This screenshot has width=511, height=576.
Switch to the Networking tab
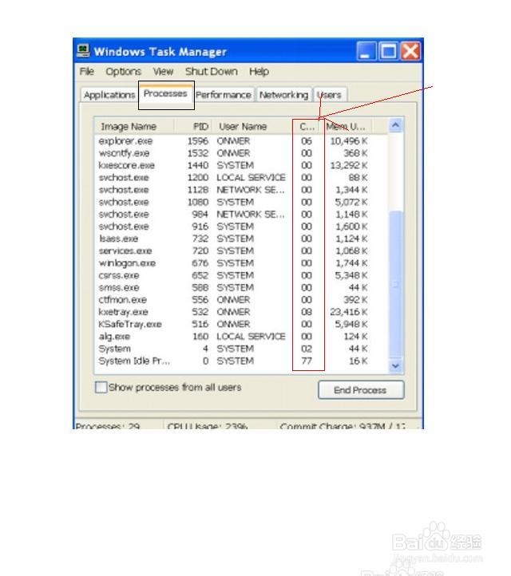pyautogui.click(x=283, y=95)
